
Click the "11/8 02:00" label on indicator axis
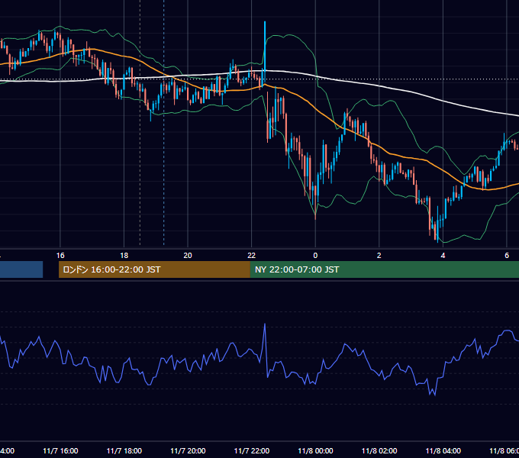coord(379,451)
